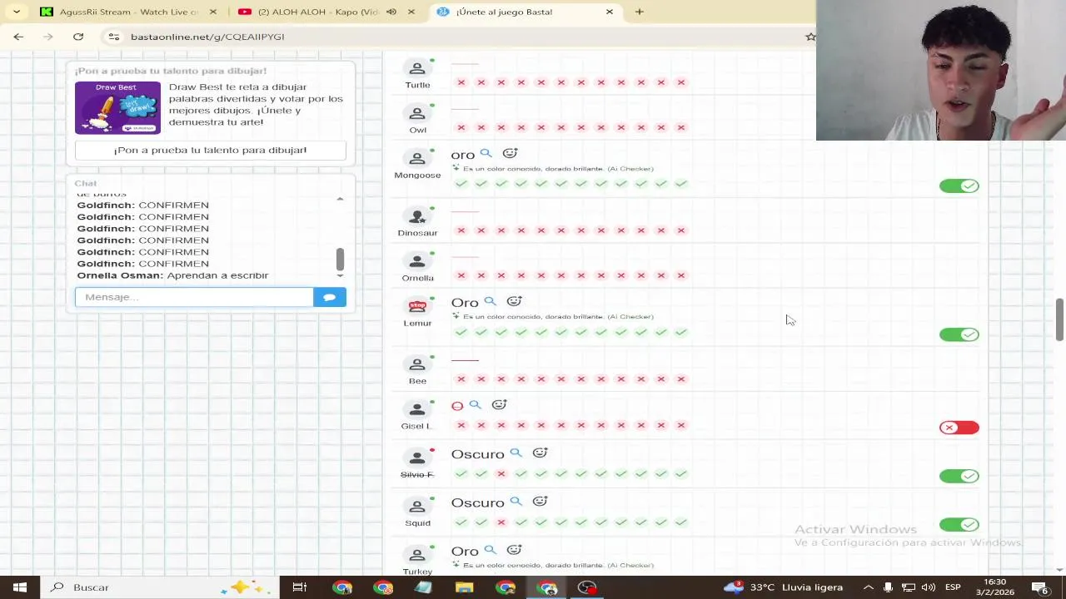1066x599 pixels.
Task: Click magnifier beside Gisel L.'s answer
Action: [x=475, y=405]
